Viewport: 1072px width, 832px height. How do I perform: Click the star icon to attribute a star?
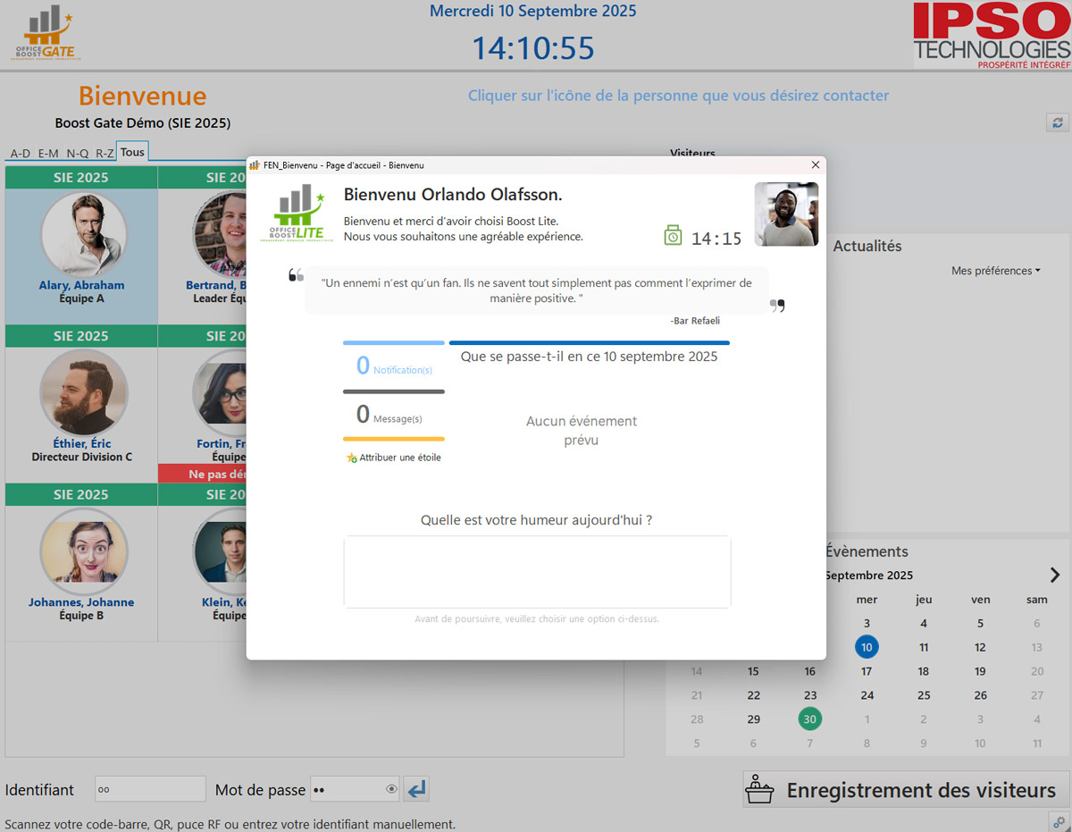[351, 458]
